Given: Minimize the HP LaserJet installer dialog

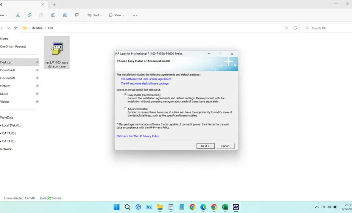Looking at the screenshot, I should point(209,54).
